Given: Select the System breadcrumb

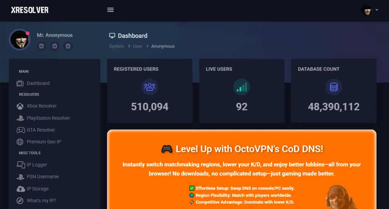Looking at the screenshot, I should [x=116, y=46].
